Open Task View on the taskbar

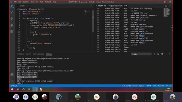29,89
